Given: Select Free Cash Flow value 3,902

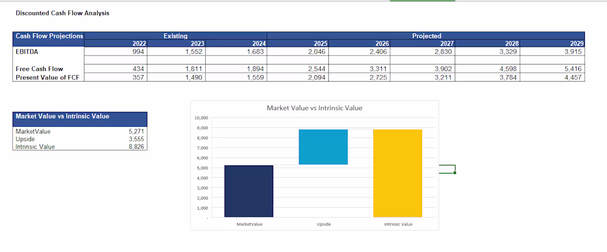Looking at the screenshot, I should [423, 69].
